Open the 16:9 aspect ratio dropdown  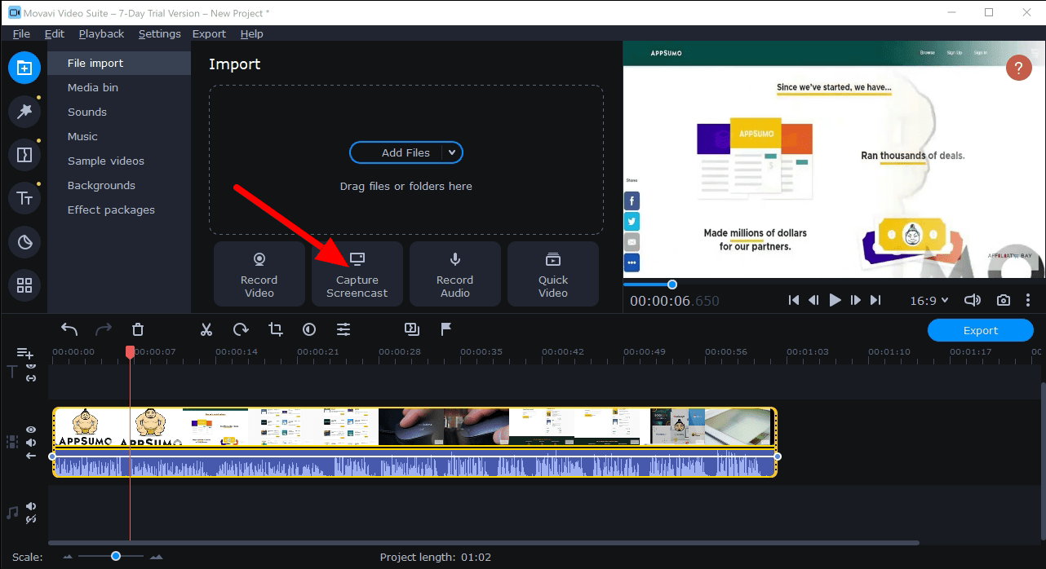pyautogui.click(x=929, y=300)
